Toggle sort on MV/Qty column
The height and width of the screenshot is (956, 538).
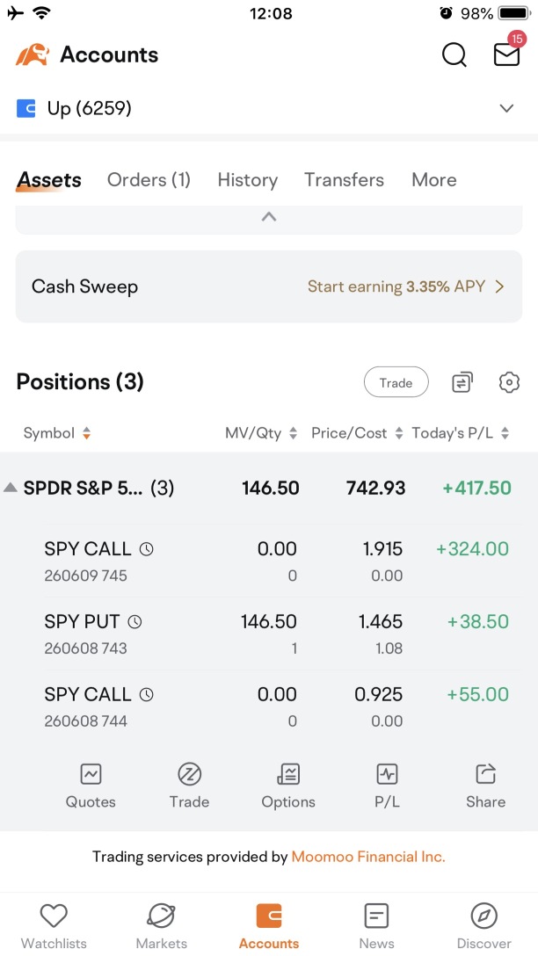tap(261, 433)
